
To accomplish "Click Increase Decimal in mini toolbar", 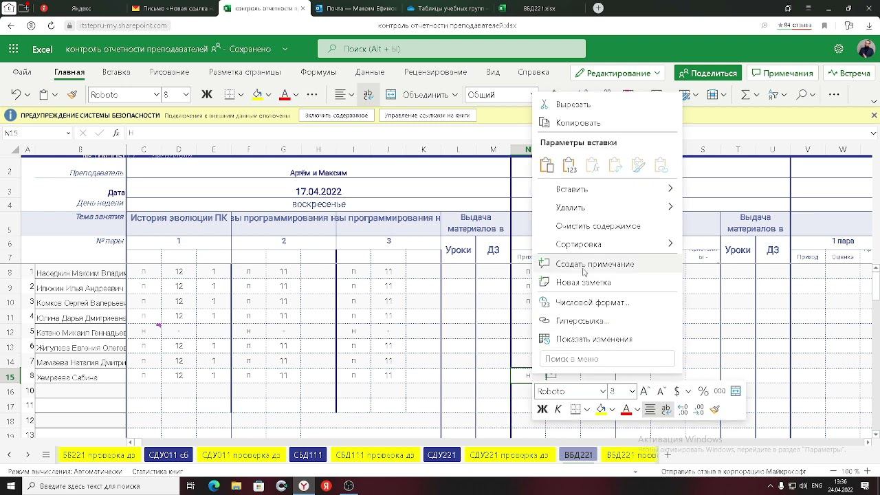I will pyautogui.click(x=683, y=410).
